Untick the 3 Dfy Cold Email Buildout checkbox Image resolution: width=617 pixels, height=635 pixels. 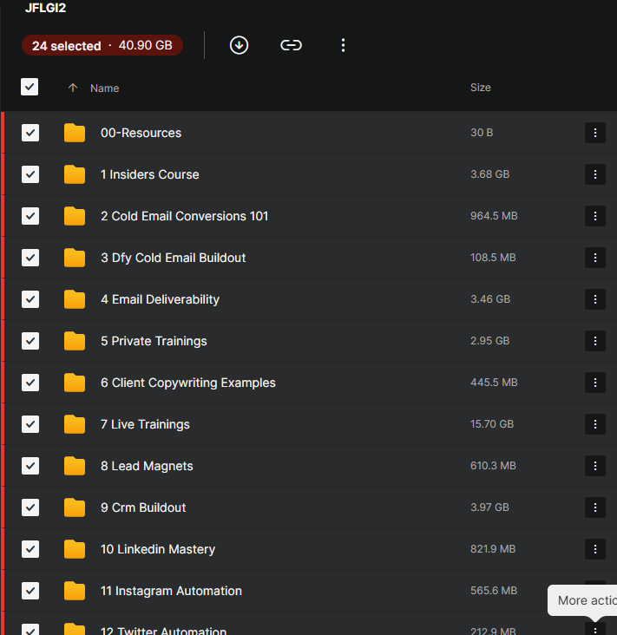(30, 258)
